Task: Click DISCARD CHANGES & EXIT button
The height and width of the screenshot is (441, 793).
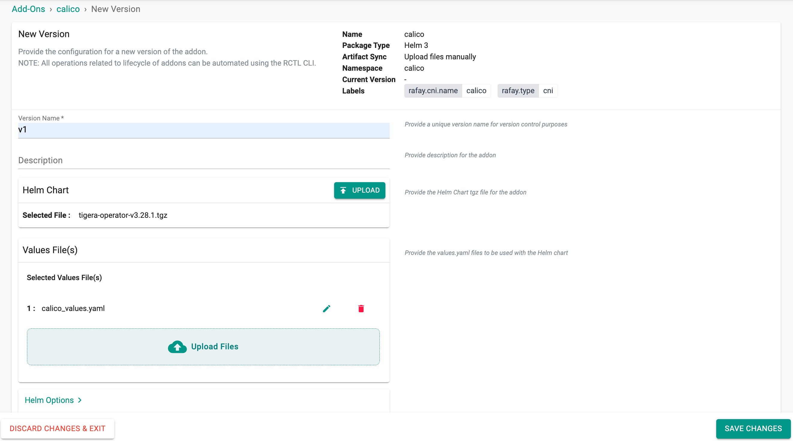Action: pyautogui.click(x=58, y=428)
